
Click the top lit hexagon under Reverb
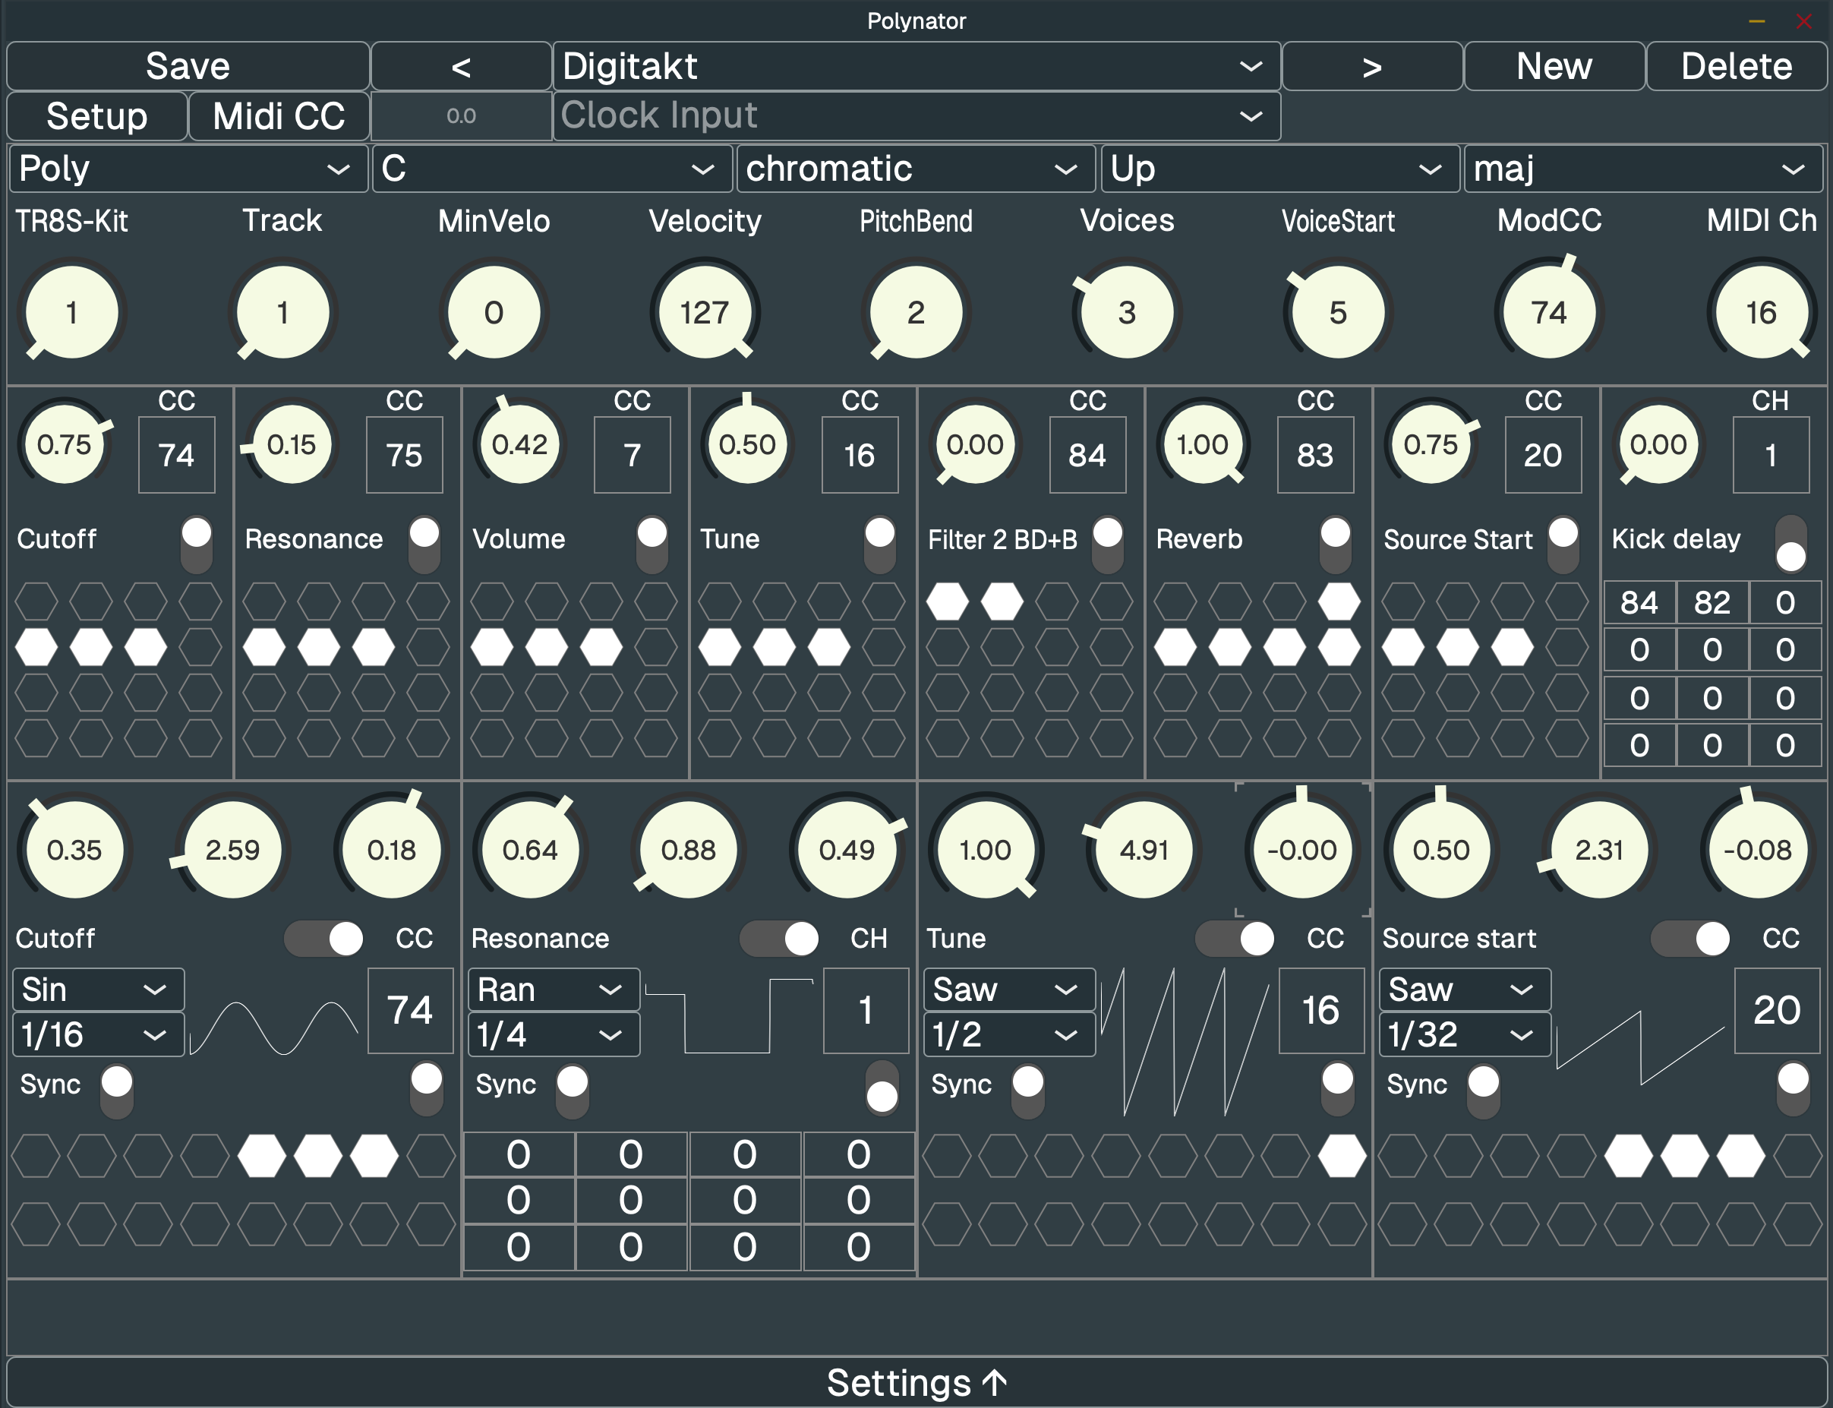click(1339, 601)
